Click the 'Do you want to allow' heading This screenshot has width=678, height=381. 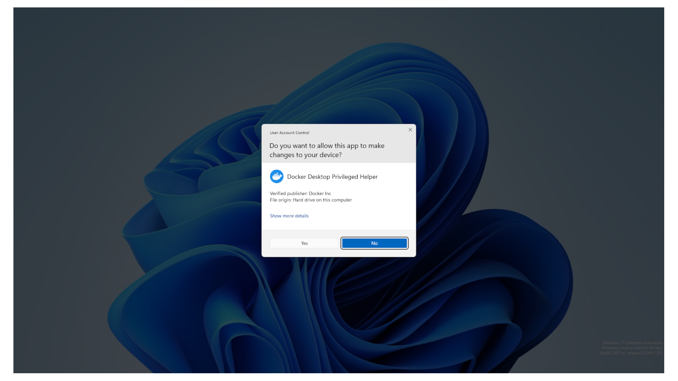click(x=327, y=150)
